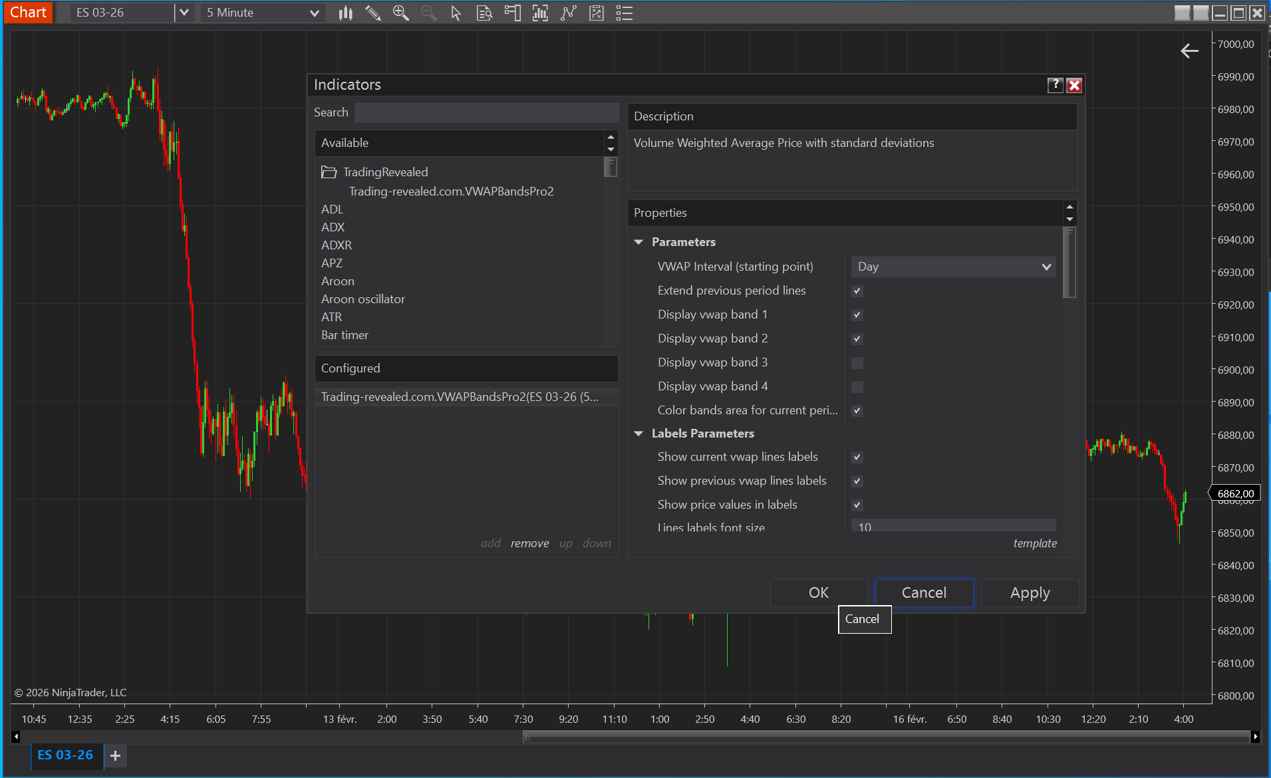The width and height of the screenshot is (1271, 778).
Task: Click the Indicators search field
Action: point(486,112)
